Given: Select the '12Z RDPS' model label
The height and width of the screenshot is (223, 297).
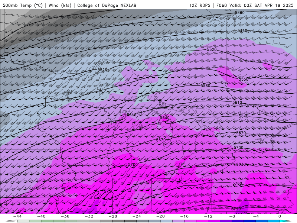Looking at the screenshot, I should coord(200,5).
